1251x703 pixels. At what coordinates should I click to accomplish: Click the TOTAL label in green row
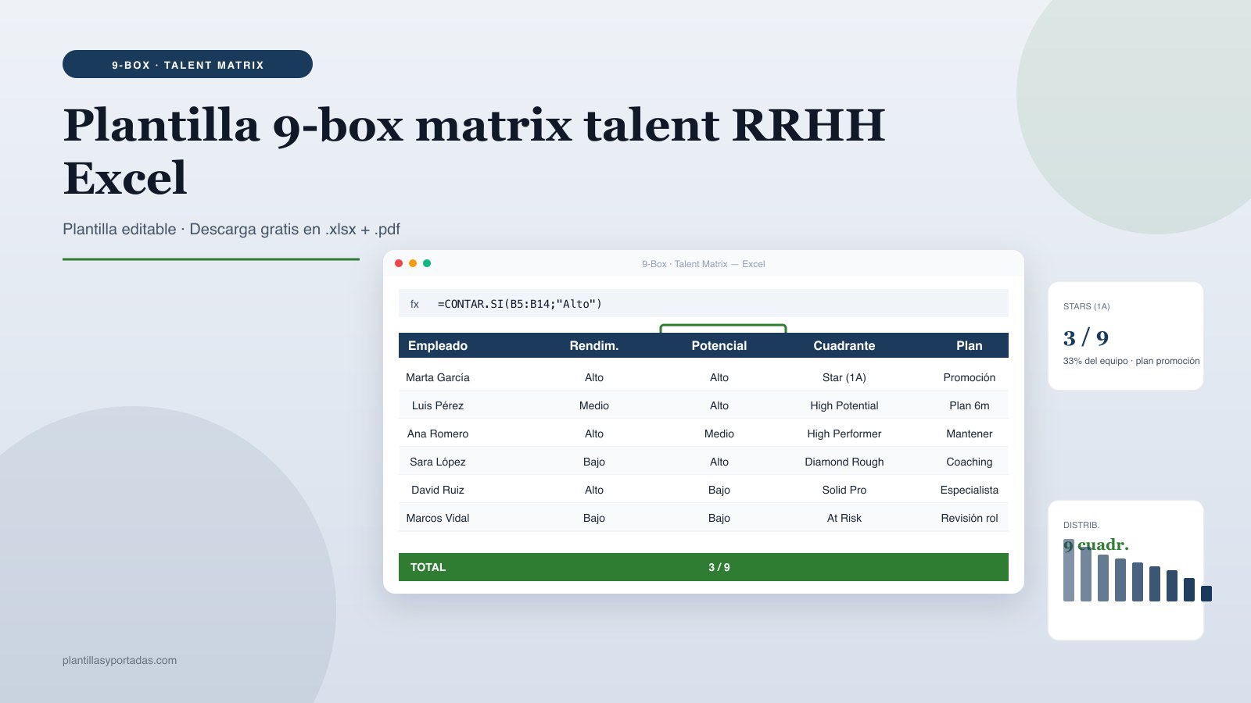coord(428,567)
